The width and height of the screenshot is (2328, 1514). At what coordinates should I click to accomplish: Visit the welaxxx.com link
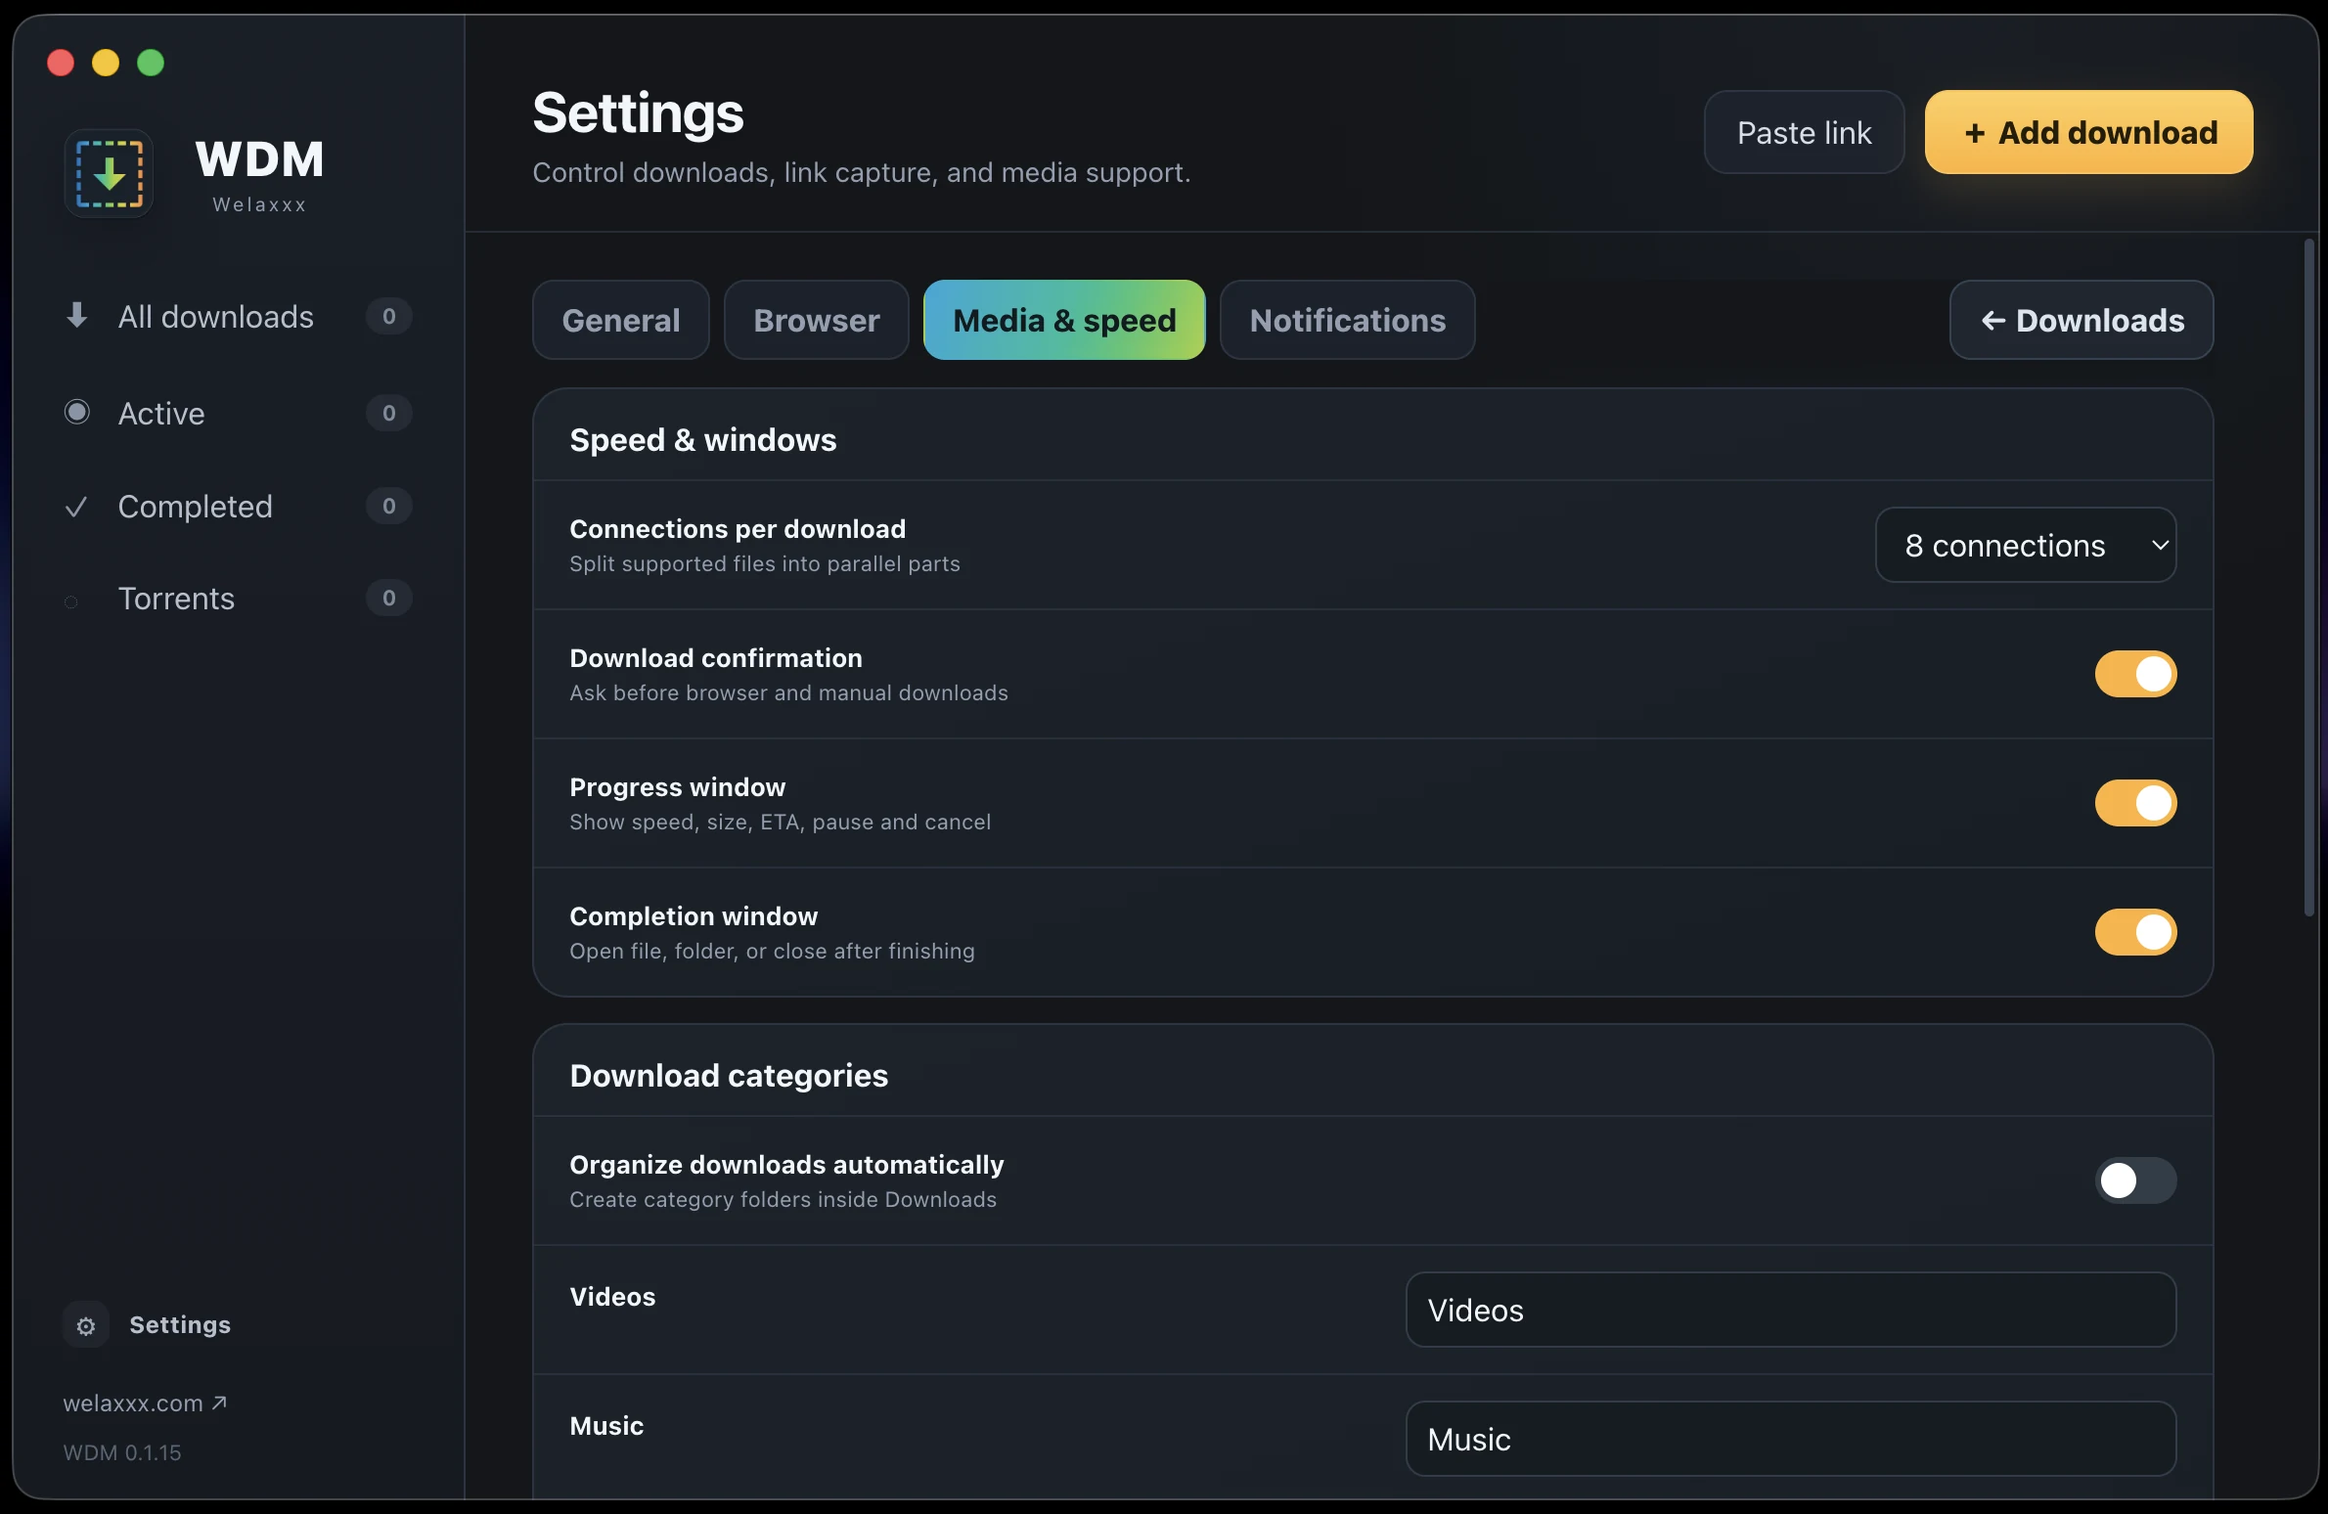point(145,1403)
